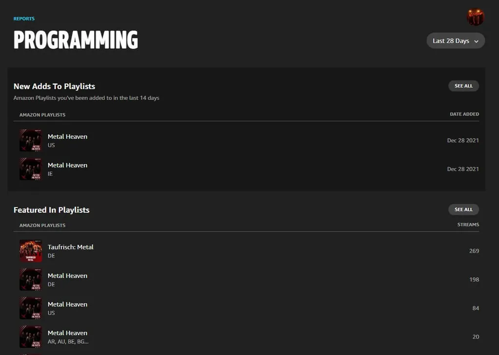Click SEE ALL for New Adds To Playlists
The image size is (499, 355).
click(x=463, y=86)
